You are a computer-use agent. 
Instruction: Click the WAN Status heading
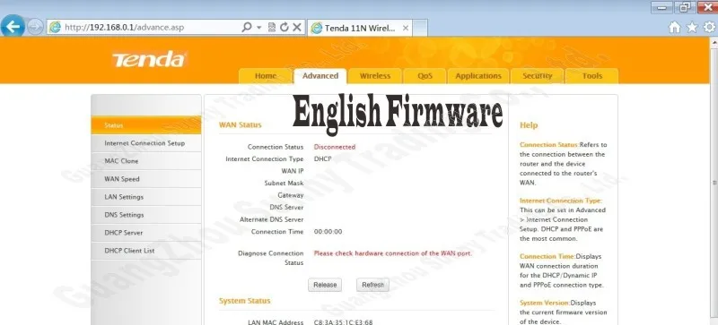[x=240, y=124]
